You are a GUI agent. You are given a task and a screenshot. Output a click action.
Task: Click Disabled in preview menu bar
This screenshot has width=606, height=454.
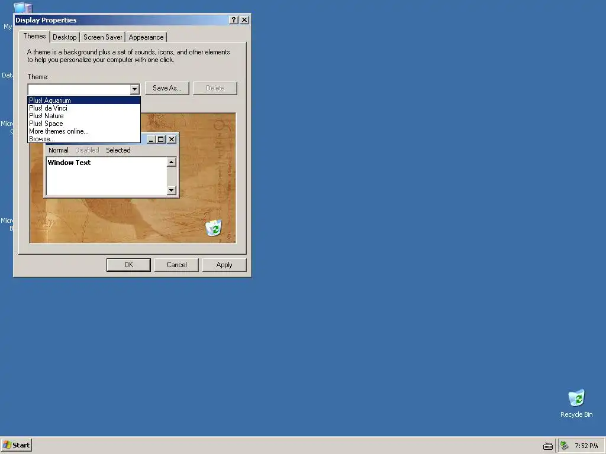coord(87,150)
